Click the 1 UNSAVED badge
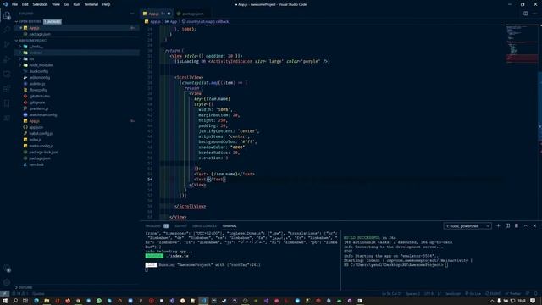The height and width of the screenshot is (305, 542). [x=53, y=21]
